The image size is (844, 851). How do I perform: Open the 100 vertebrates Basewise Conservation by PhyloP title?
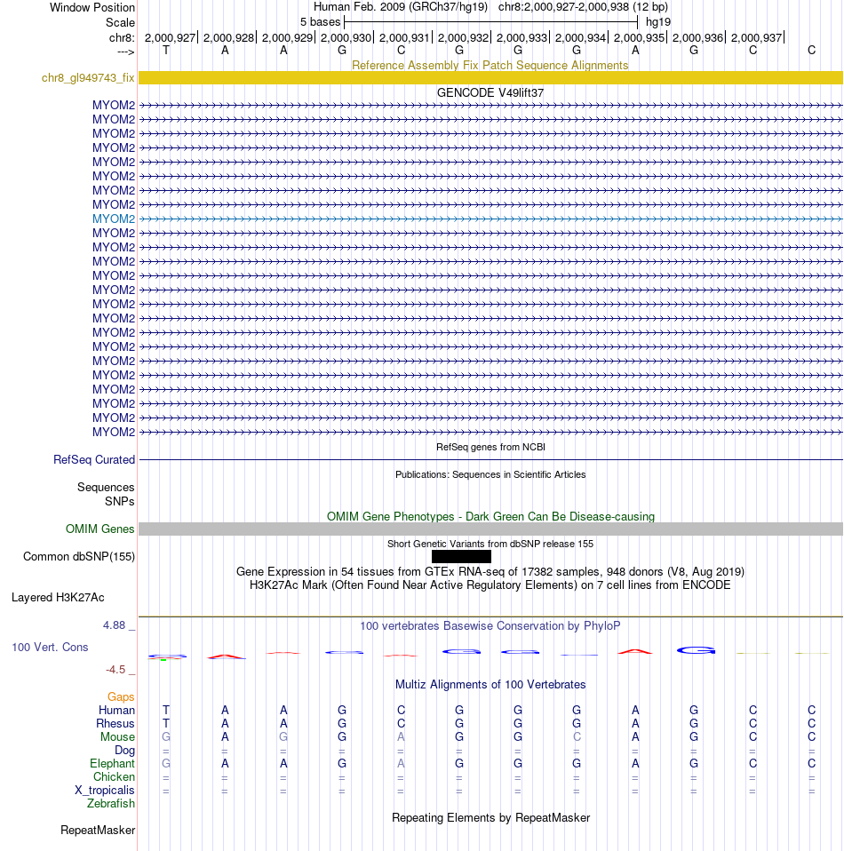490,625
